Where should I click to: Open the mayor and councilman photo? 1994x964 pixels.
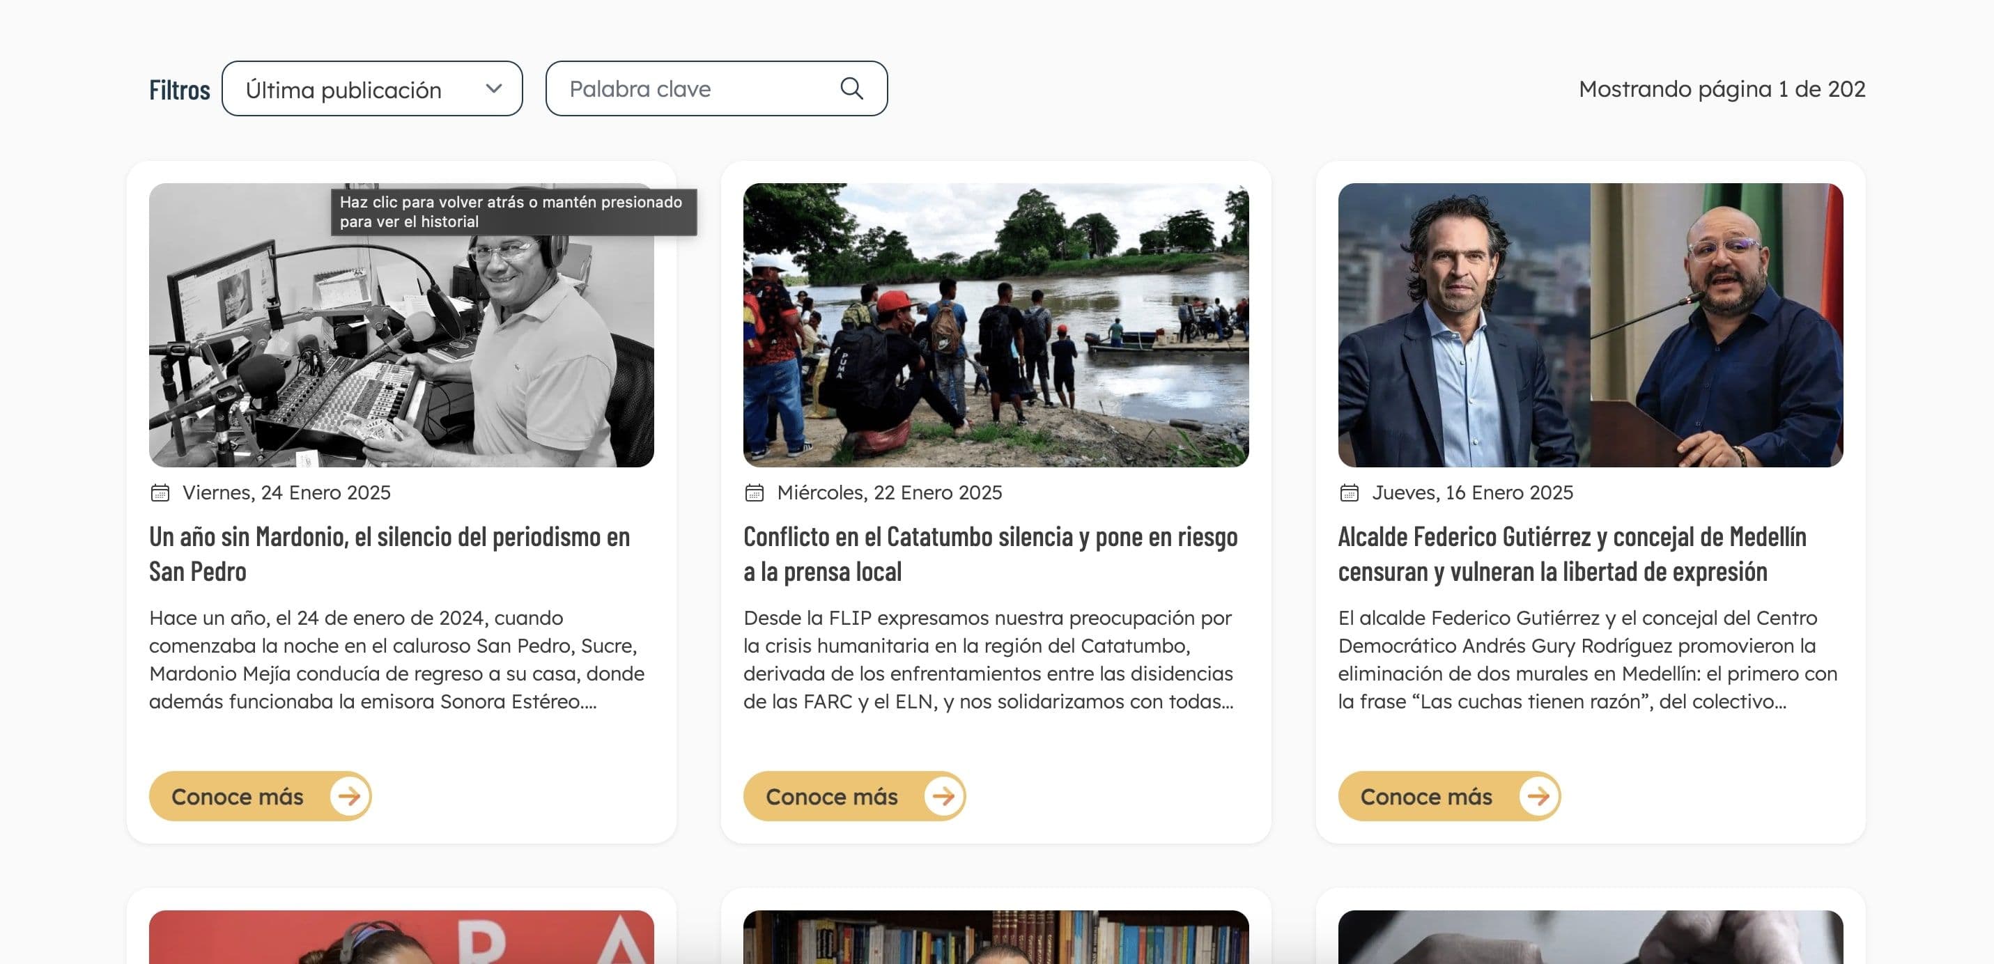point(1591,325)
